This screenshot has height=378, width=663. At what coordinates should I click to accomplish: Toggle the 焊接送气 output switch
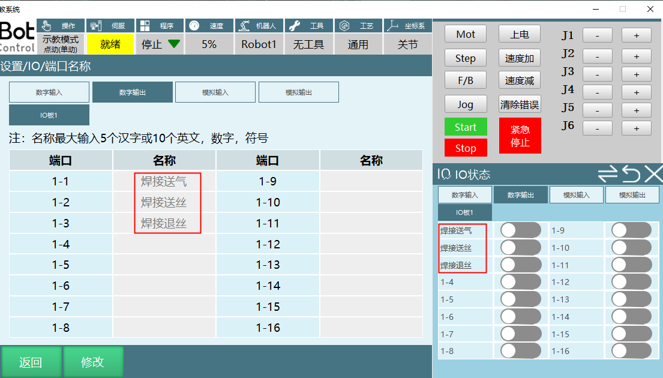(520, 230)
